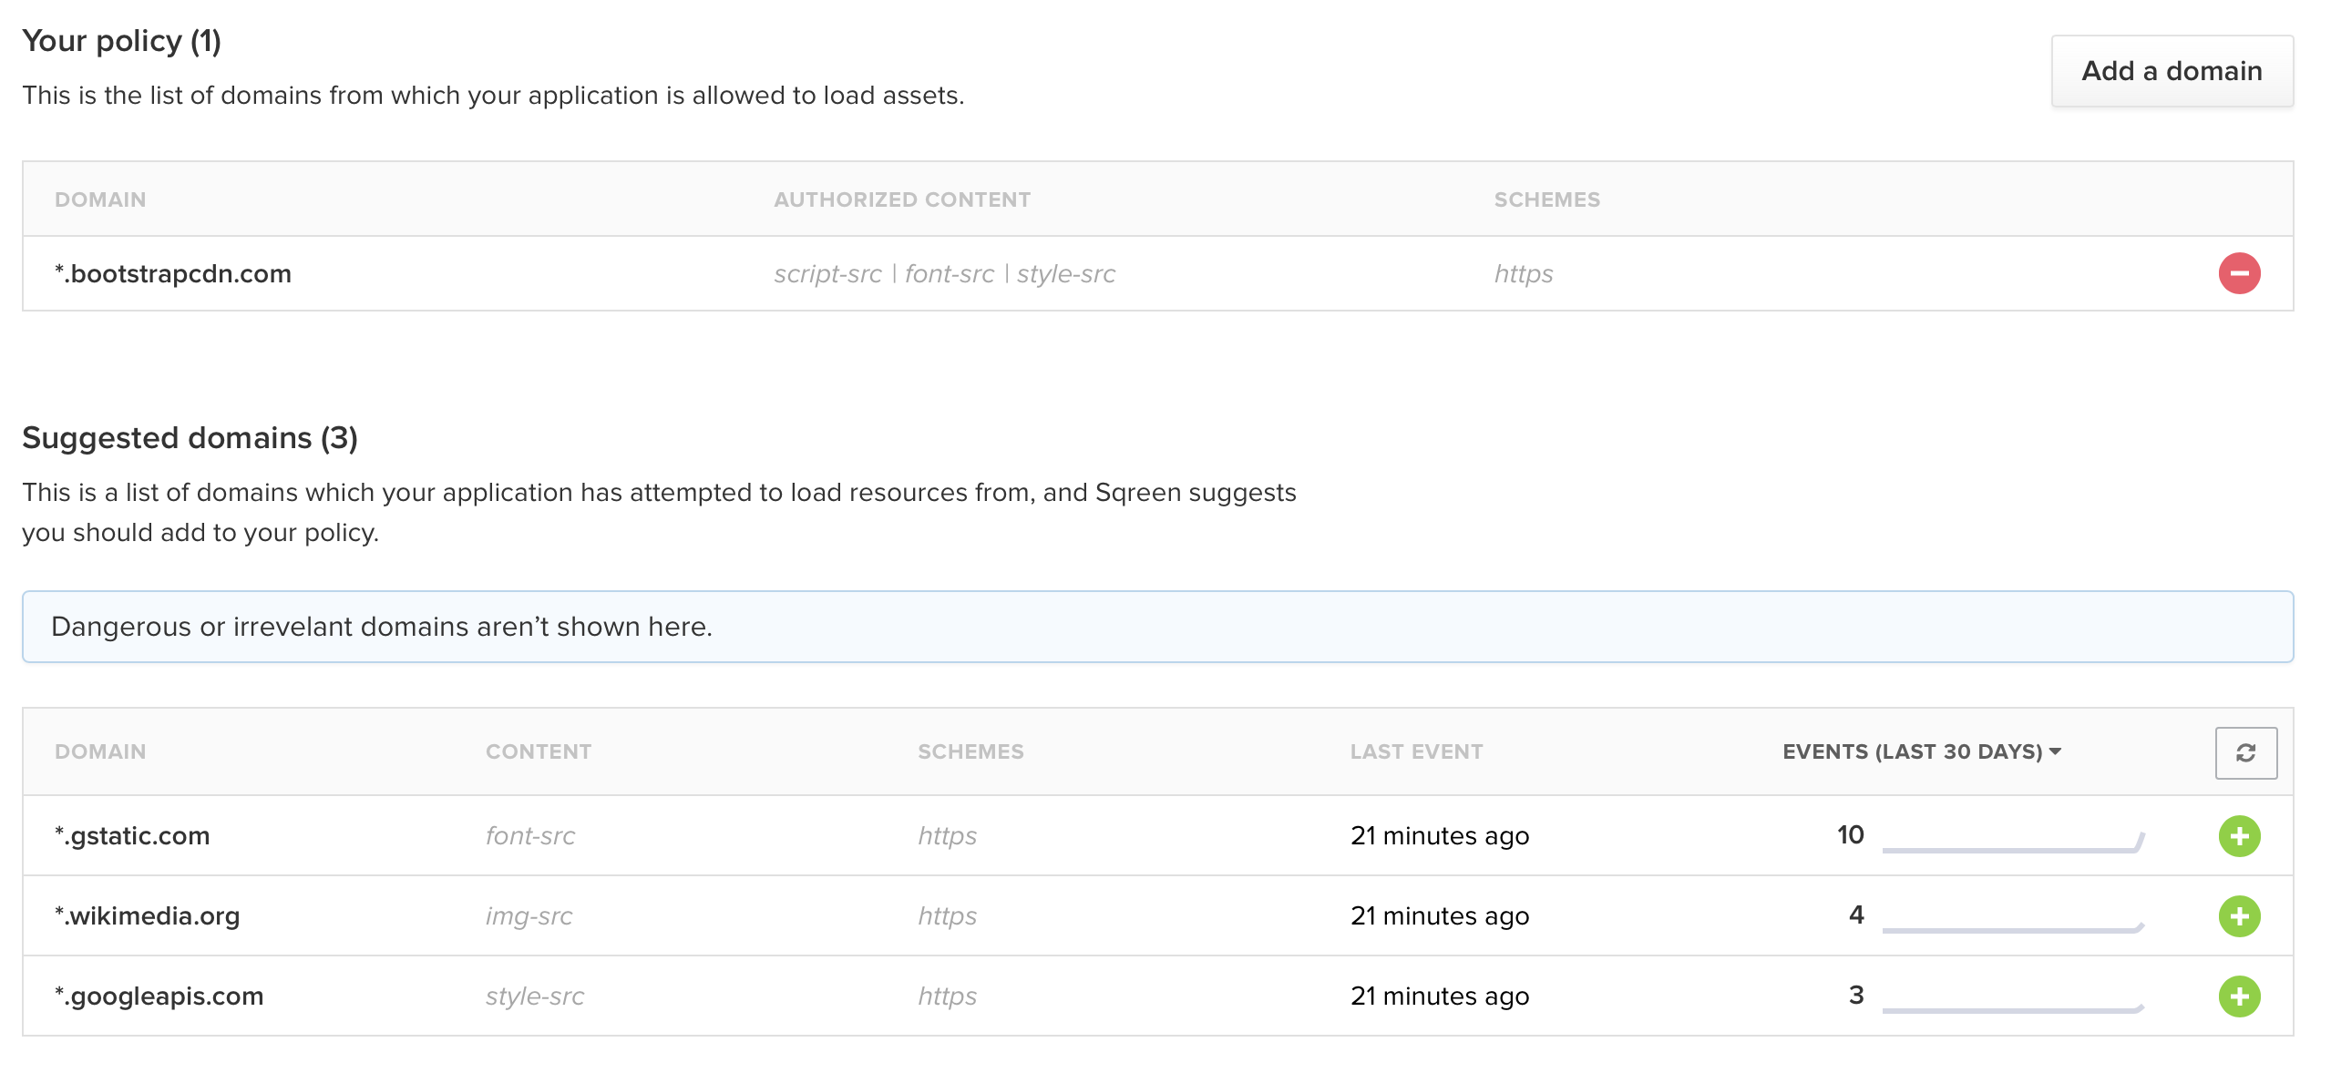
Task: Click the gstatic events sparkline chart
Action: (x=2012, y=842)
